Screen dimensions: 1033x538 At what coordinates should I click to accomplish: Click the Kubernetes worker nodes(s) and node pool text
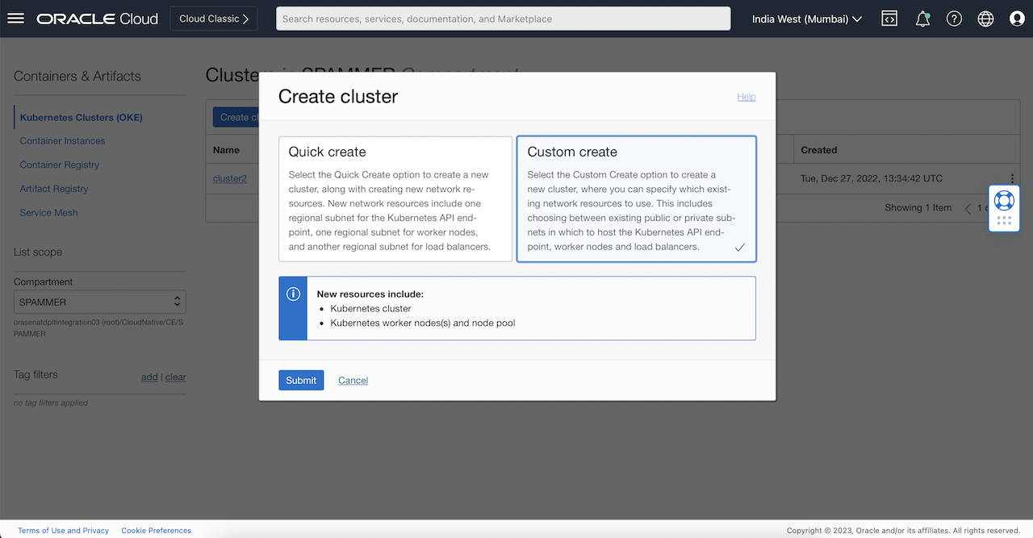(423, 323)
